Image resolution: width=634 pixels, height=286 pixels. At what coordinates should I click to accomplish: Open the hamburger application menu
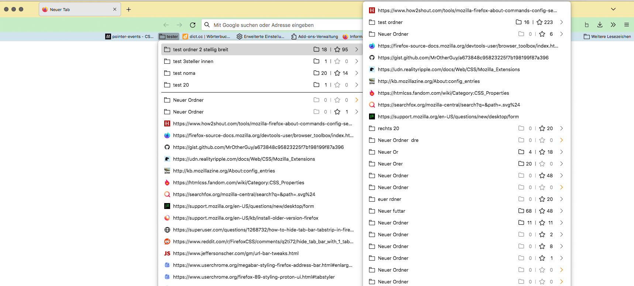(x=627, y=25)
